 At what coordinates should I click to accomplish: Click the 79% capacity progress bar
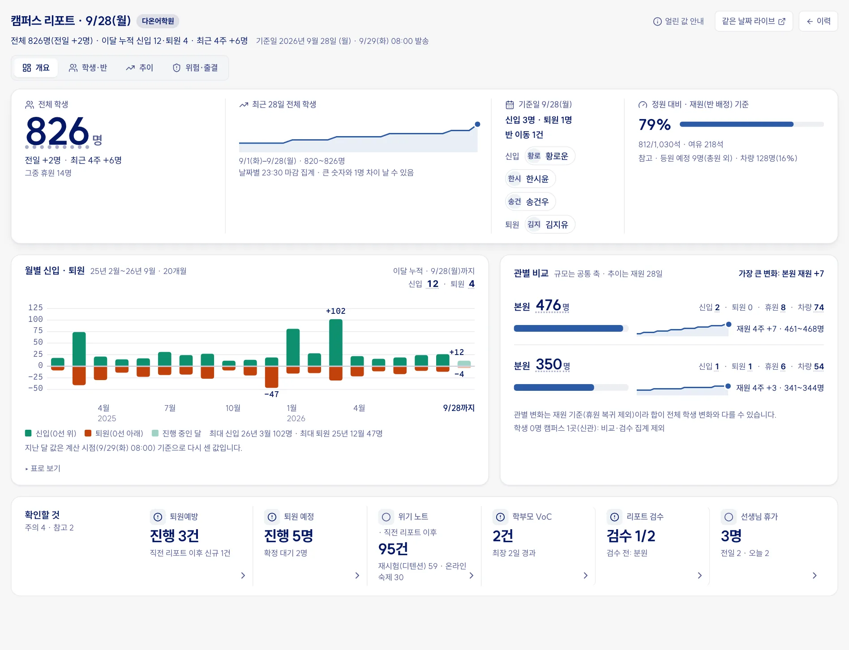coord(751,124)
